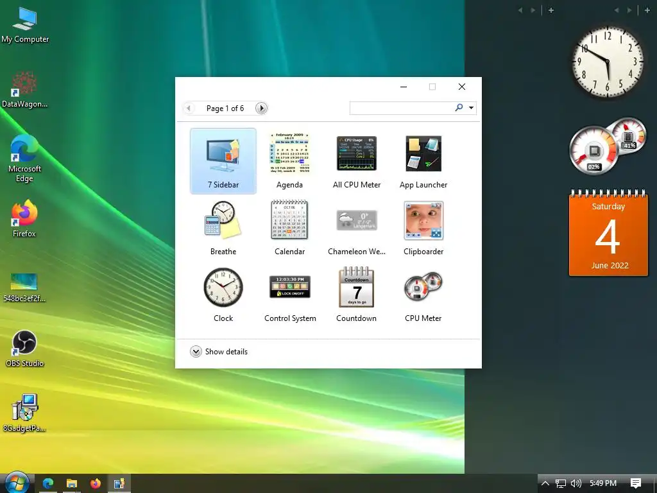Minimize the gadgets gallery window
This screenshot has height=493, width=657.
click(x=404, y=87)
